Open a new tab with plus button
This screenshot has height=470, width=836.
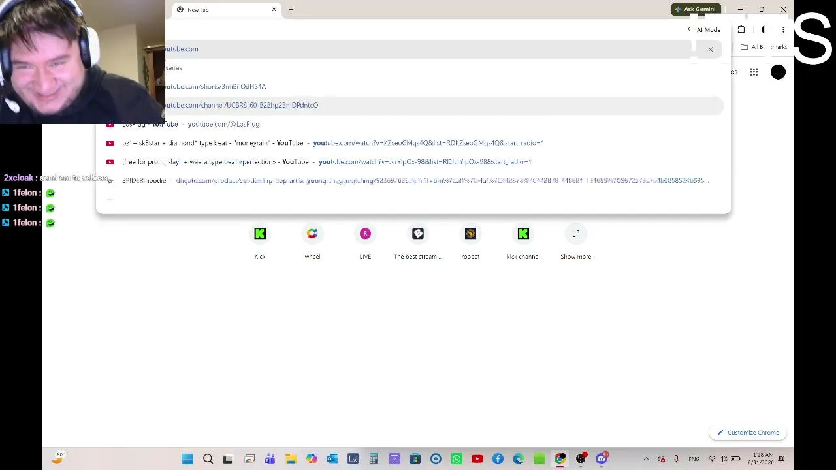coord(291,10)
